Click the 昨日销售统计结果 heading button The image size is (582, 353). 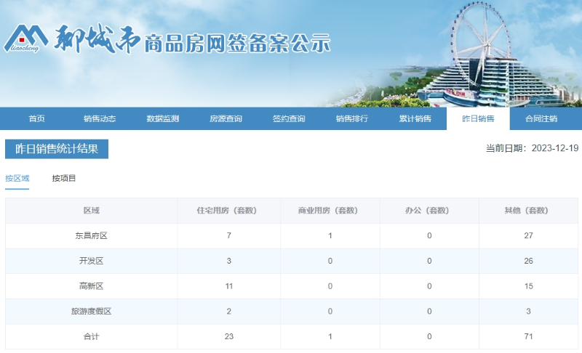point(57,149)
